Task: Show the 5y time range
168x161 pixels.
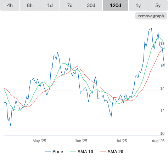Action: [x=158, y=5]
